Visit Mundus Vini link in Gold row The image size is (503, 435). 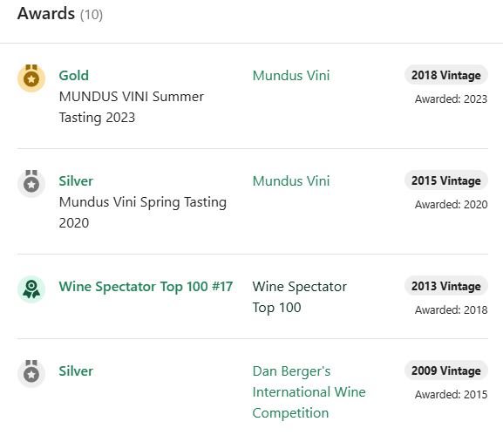(291, 76)
